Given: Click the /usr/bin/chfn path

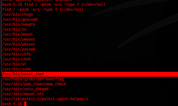Looking at the screenshot, I should tap(17, 54).
